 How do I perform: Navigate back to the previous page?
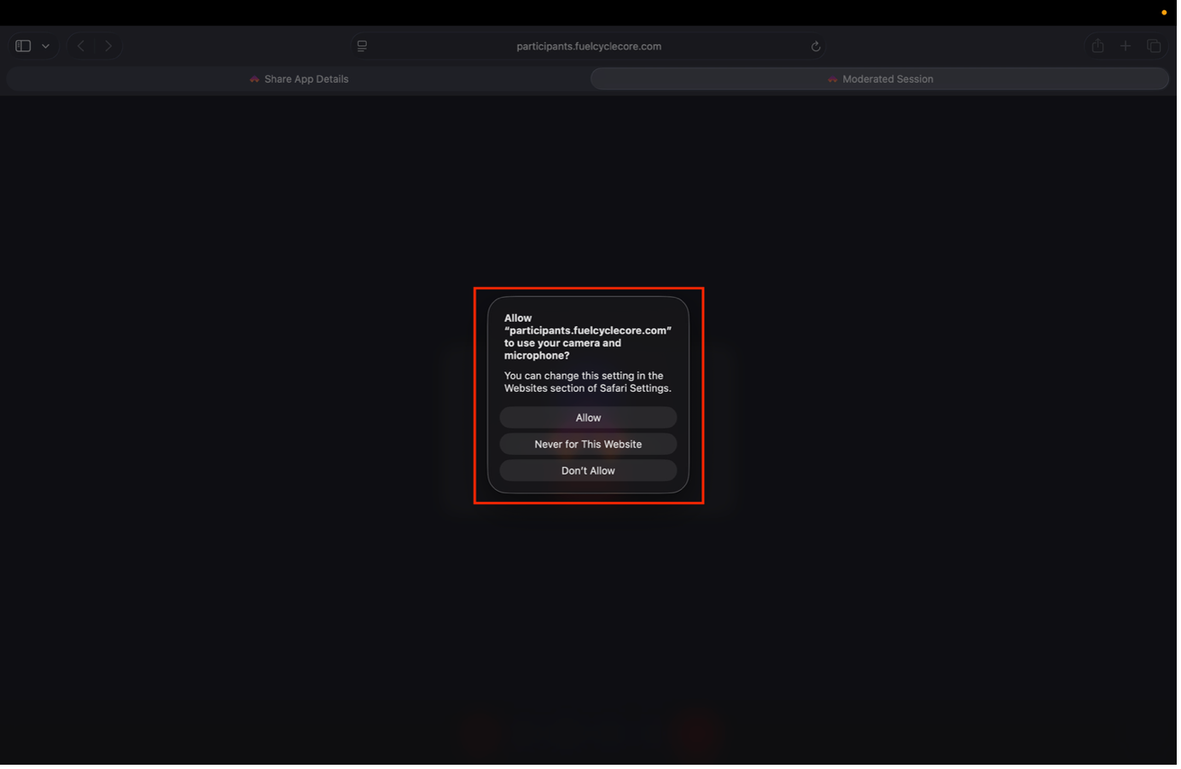coord(81,45)
